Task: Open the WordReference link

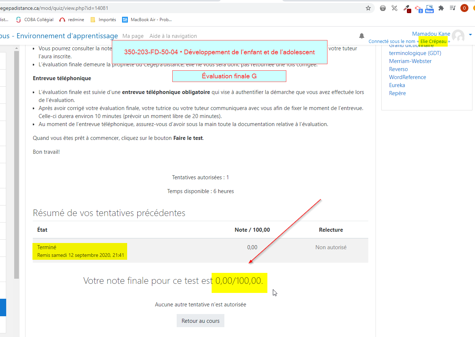Action: [407, 77]
